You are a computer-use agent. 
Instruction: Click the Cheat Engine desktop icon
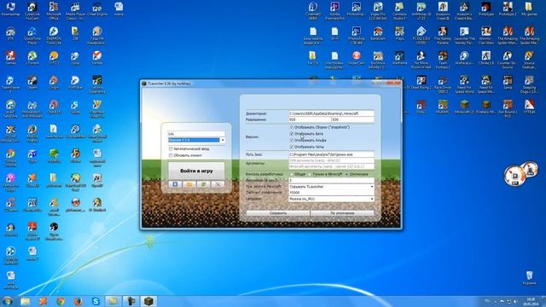(96, 10)
